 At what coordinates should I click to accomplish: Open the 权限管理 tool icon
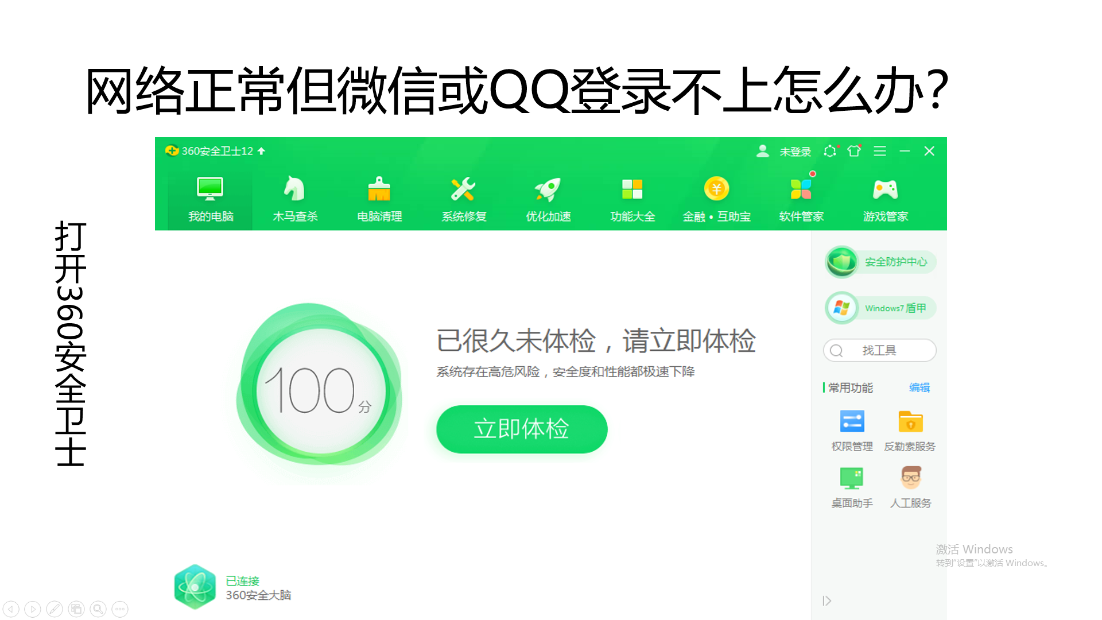pyautogui.click(x=852, y=422)
